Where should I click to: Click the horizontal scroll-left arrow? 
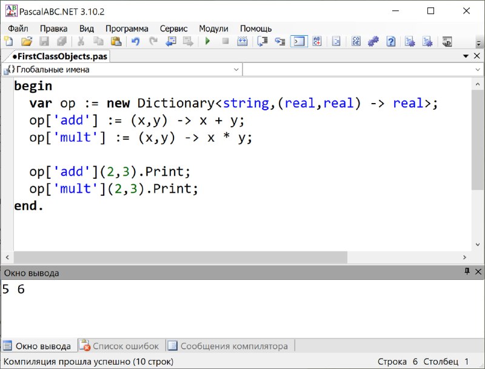coord(7,257)
